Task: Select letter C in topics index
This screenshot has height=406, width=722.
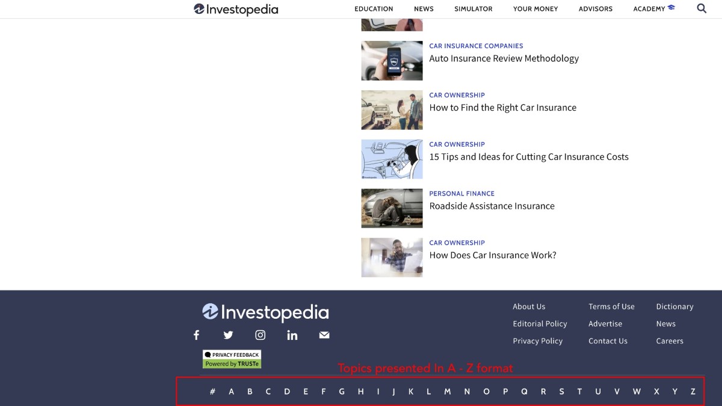Action: click(x=268, y=392)
